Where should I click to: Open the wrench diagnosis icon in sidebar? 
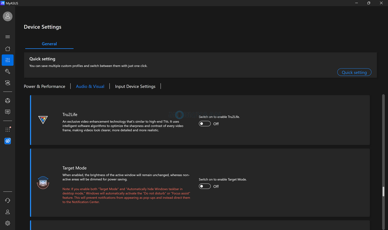click(8, 72)
